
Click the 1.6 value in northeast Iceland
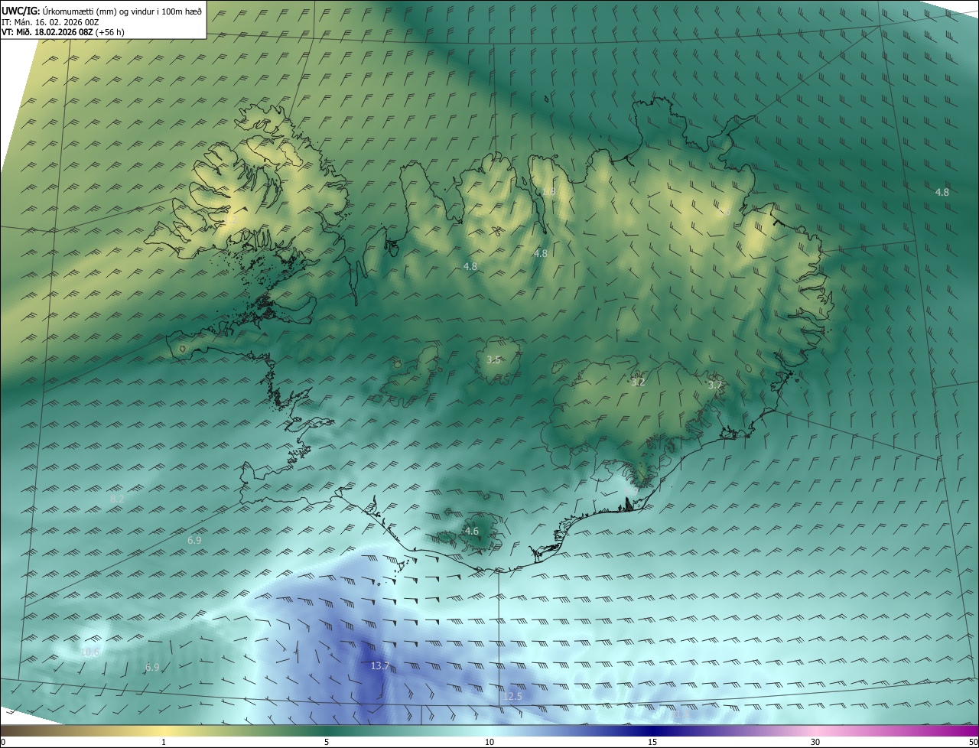(724, 212)
